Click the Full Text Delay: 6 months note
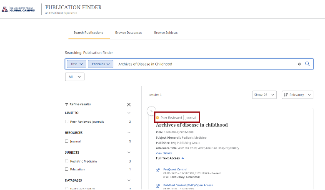 coord(182,177)
